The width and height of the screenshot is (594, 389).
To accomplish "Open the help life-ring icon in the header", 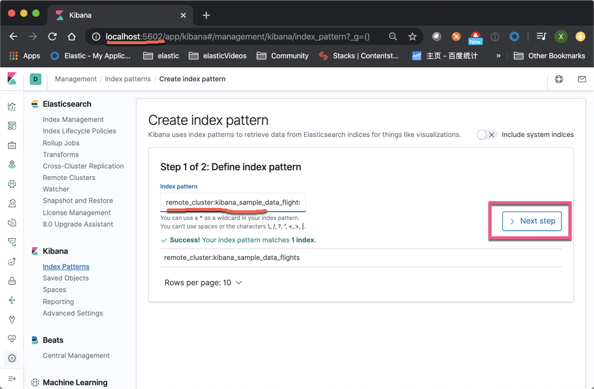I will [x=559, y=79].
